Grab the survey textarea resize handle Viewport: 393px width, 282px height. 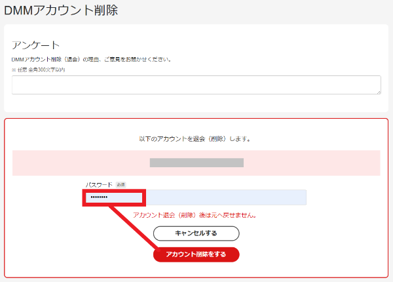pyautogui.click(x=378, y=91)
